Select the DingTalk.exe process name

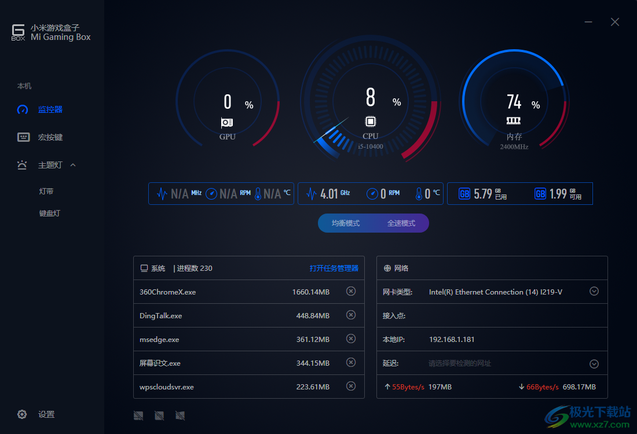coord(161,316)
